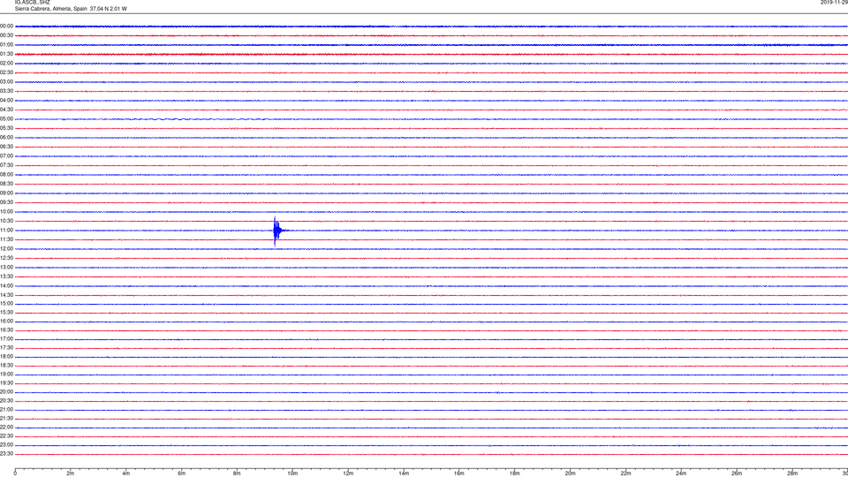Select the 14:00 row time label
This screenshot has height=477, width=848.
point(7,286)
